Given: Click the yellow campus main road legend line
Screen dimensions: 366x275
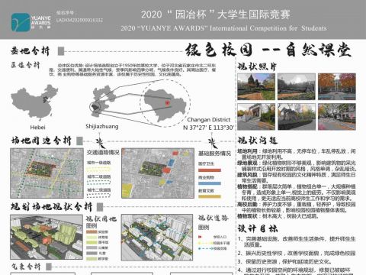Looking at the screenshot, I should (x=205, y=243).
